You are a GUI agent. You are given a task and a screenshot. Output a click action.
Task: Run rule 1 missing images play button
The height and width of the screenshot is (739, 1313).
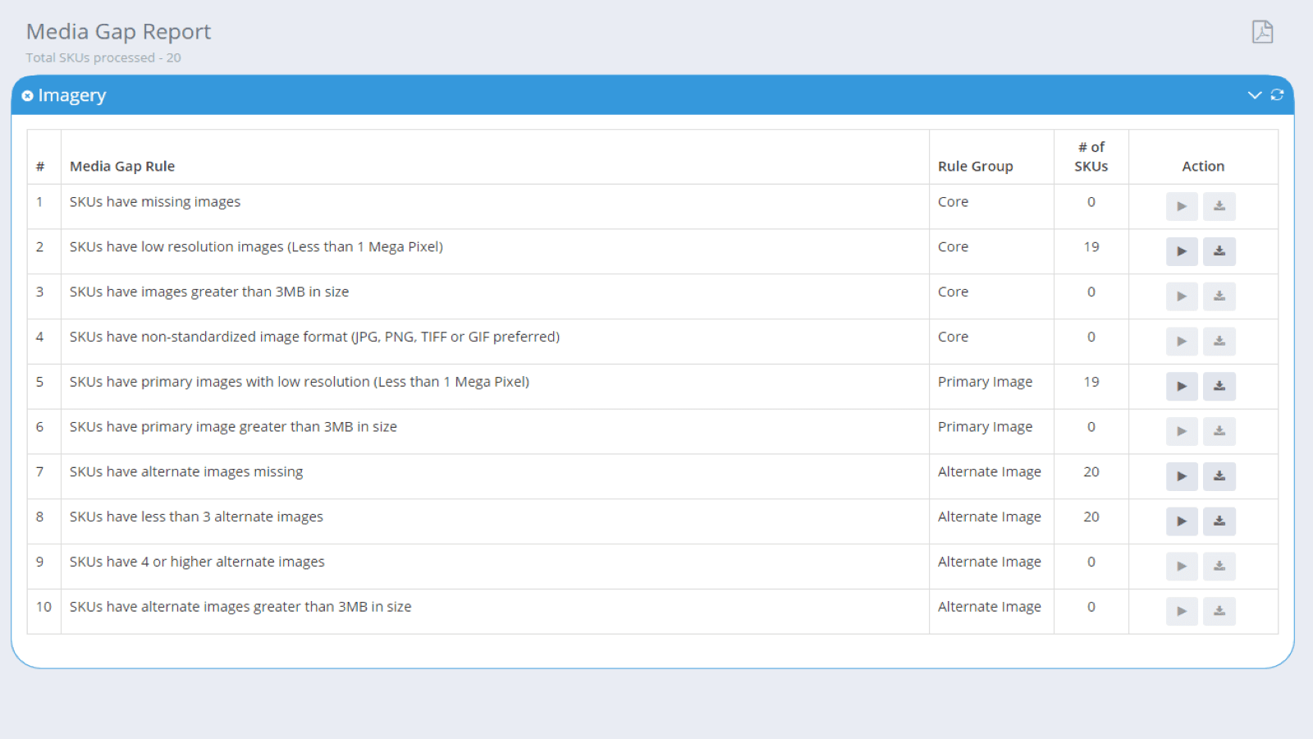1182,206
